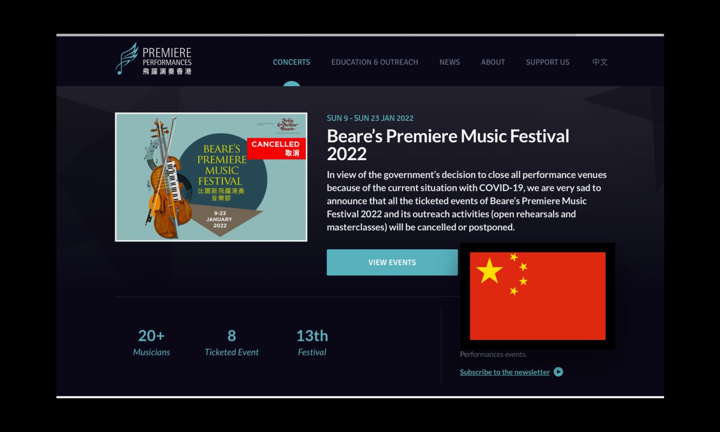The width and height of the screenshot is (720, 432).
Task: Click the newsletter arrow play icon
Action: tap(558, 372)
